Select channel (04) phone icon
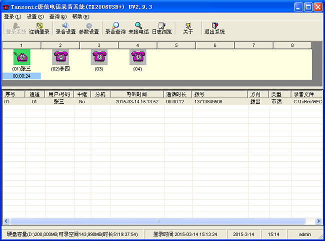Viewport: 325px width, 241px height. [x=137, y=57]
